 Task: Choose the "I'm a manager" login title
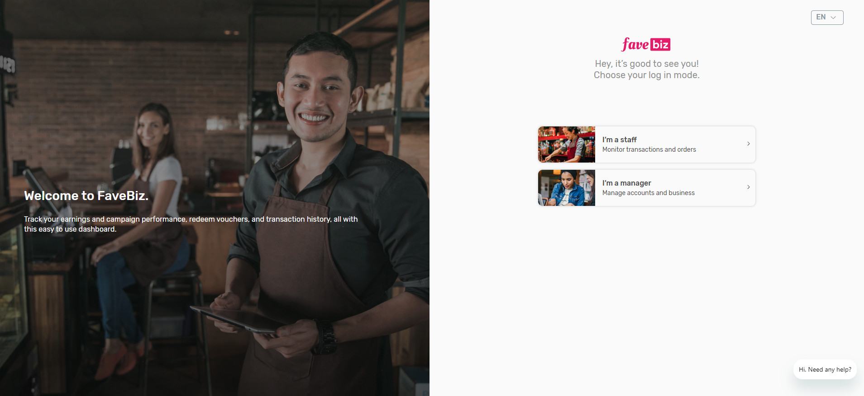(626, 183)
